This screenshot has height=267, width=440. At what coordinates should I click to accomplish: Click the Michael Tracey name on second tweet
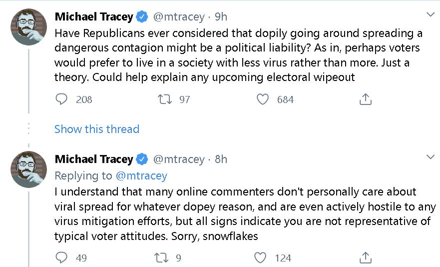[94, 159]
